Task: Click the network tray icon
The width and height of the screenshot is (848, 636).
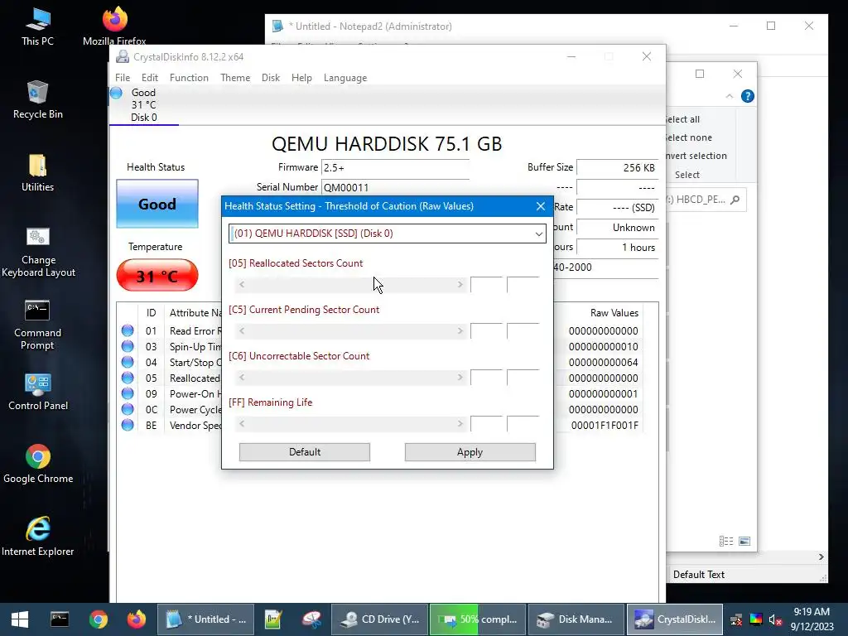Action: pos(736,619)
